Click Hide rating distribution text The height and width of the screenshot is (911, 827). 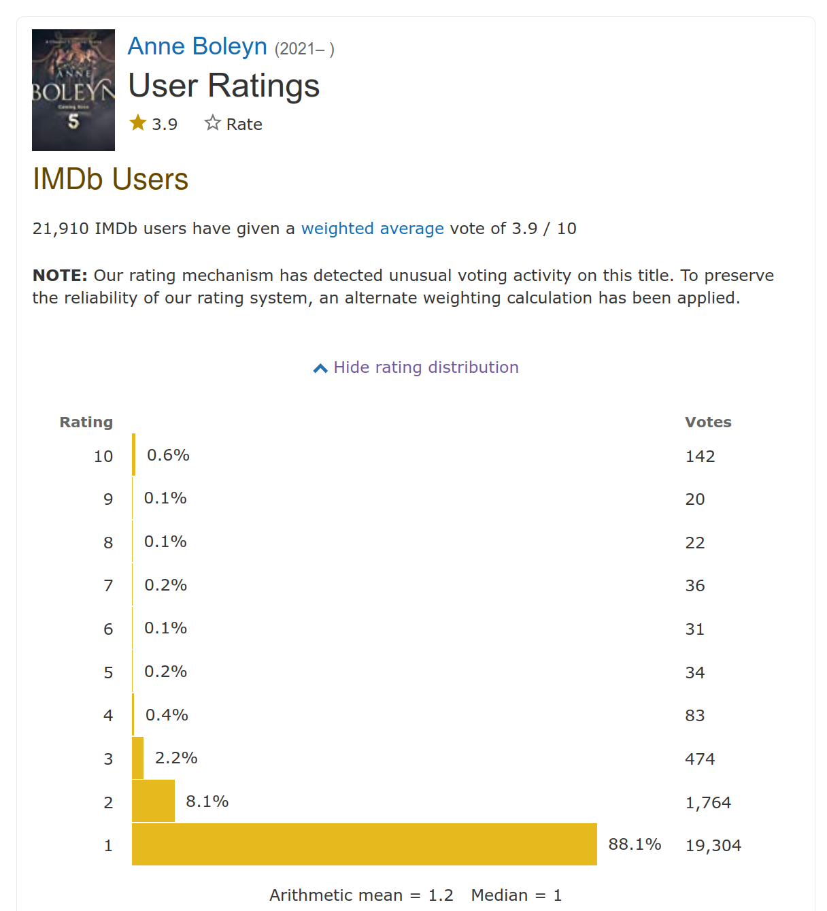pos(426,367)
